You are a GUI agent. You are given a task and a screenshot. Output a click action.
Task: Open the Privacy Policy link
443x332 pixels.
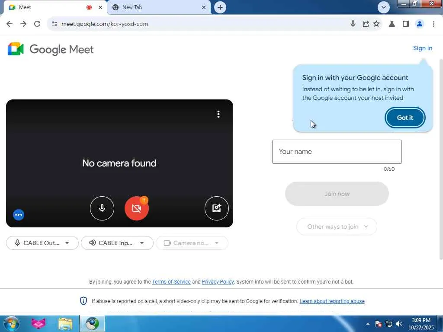[x=218, y=282]
